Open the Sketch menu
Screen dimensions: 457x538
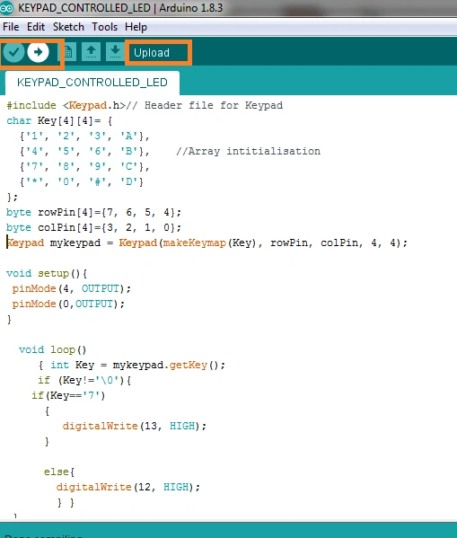[x=68, y=27]
